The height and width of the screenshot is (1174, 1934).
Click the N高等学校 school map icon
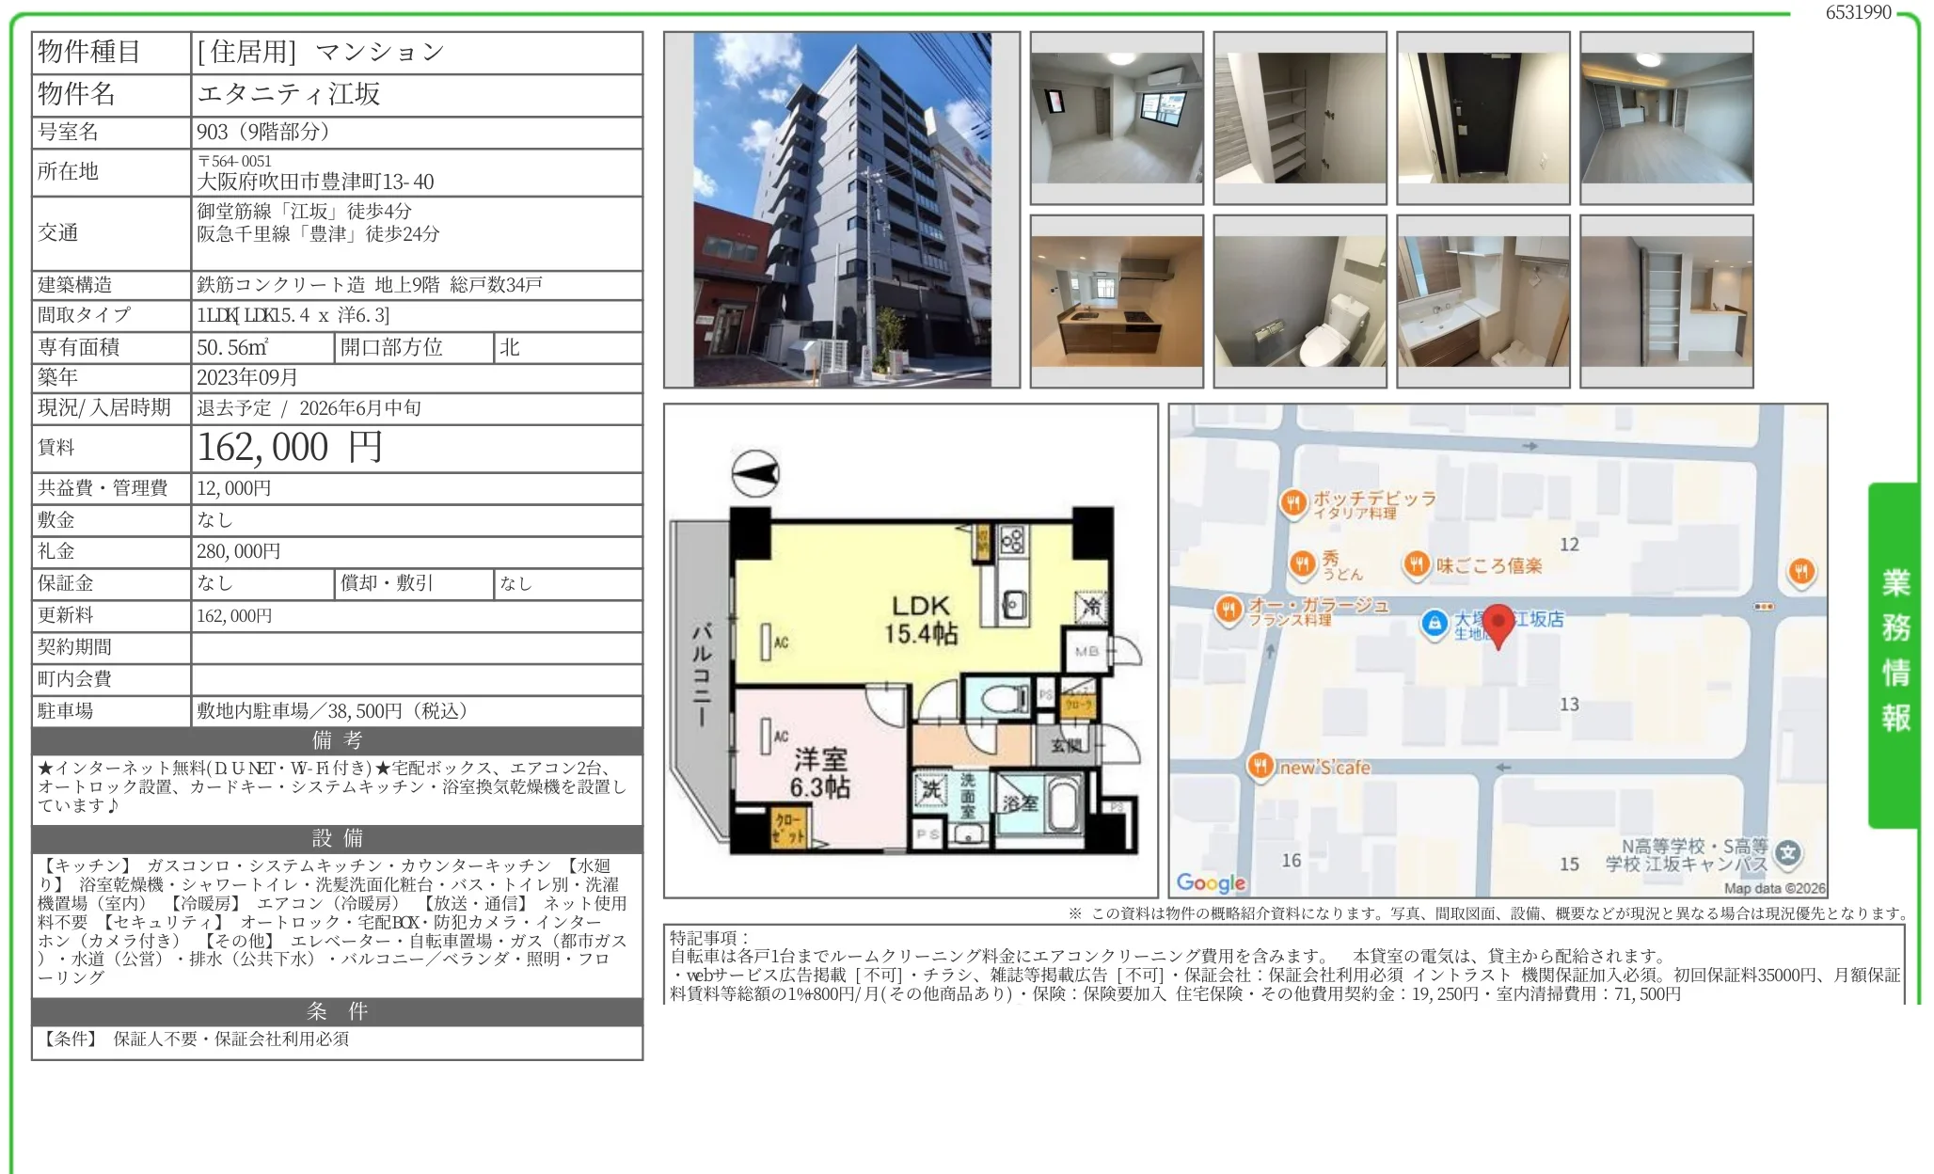(x=1787, y=853)
